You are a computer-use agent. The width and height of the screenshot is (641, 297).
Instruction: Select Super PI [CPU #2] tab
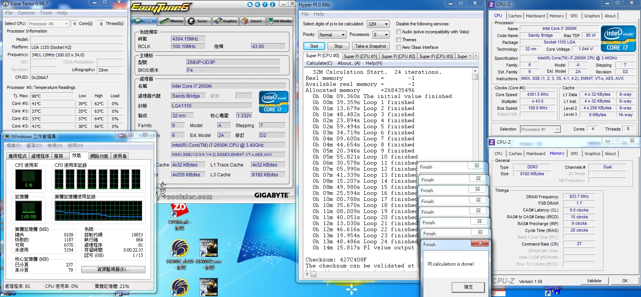click(x=398, y=56)
